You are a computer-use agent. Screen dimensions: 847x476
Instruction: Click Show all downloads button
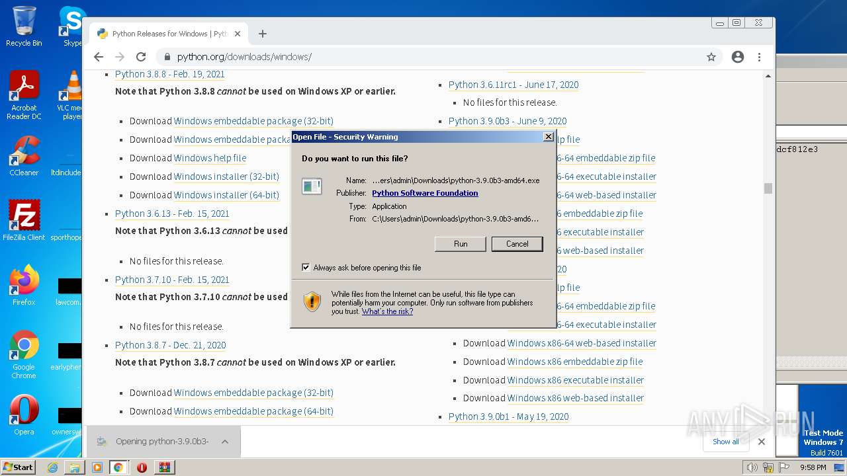(725, 442)
